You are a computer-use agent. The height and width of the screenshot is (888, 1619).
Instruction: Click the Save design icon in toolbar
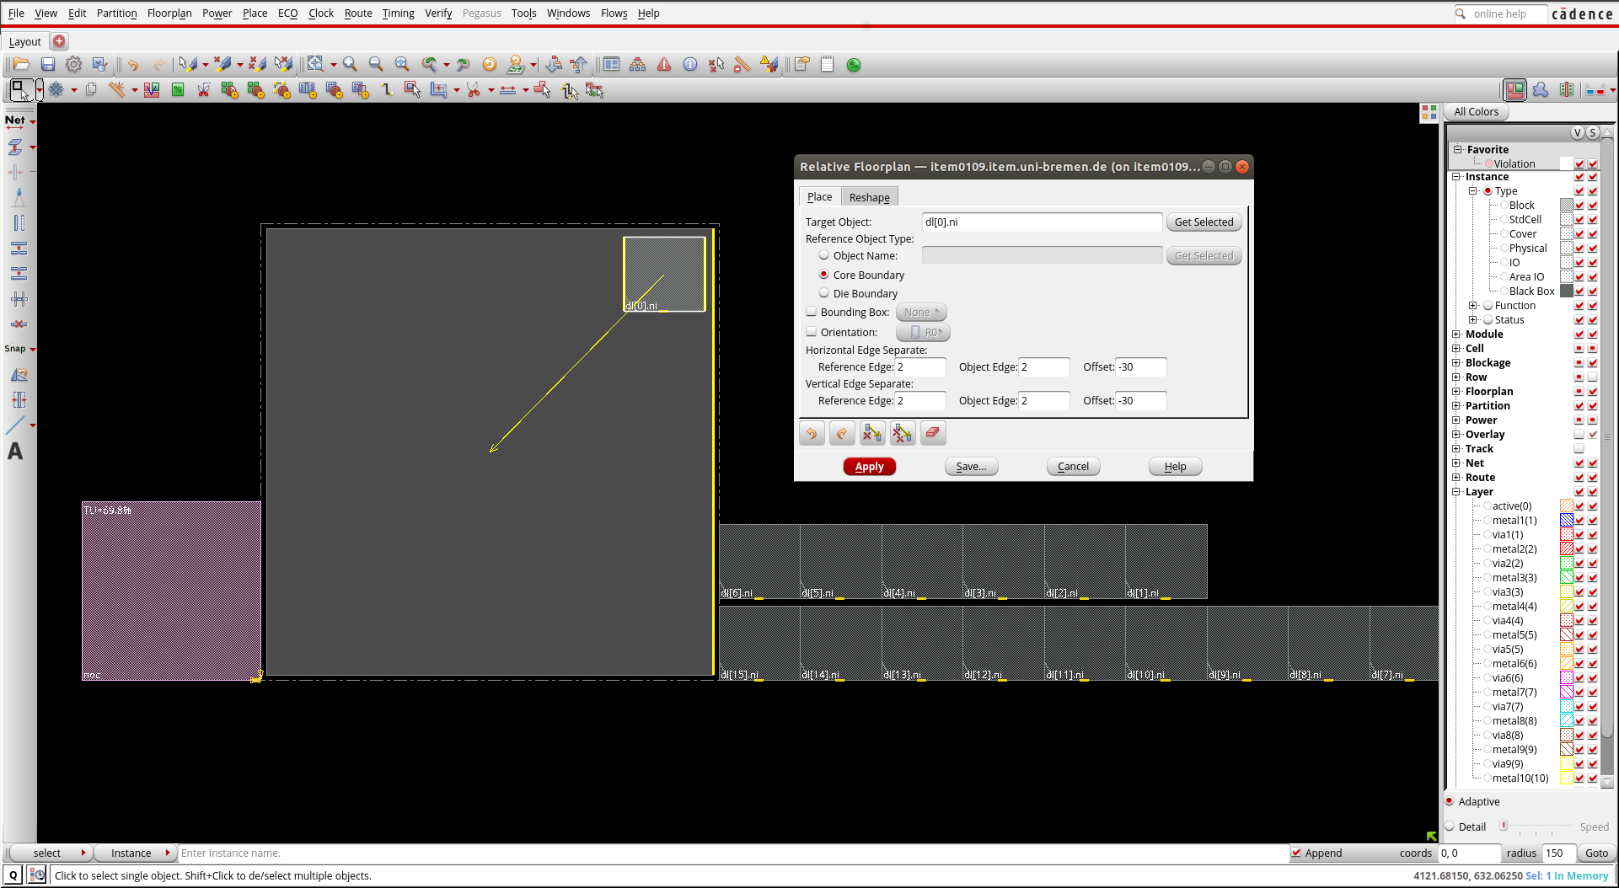click(x=48, y=65)
